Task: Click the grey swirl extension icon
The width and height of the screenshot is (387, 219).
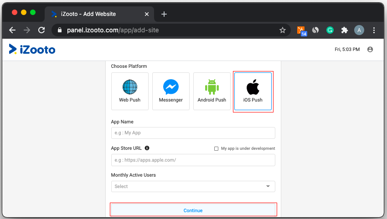Action: [315, 30]
